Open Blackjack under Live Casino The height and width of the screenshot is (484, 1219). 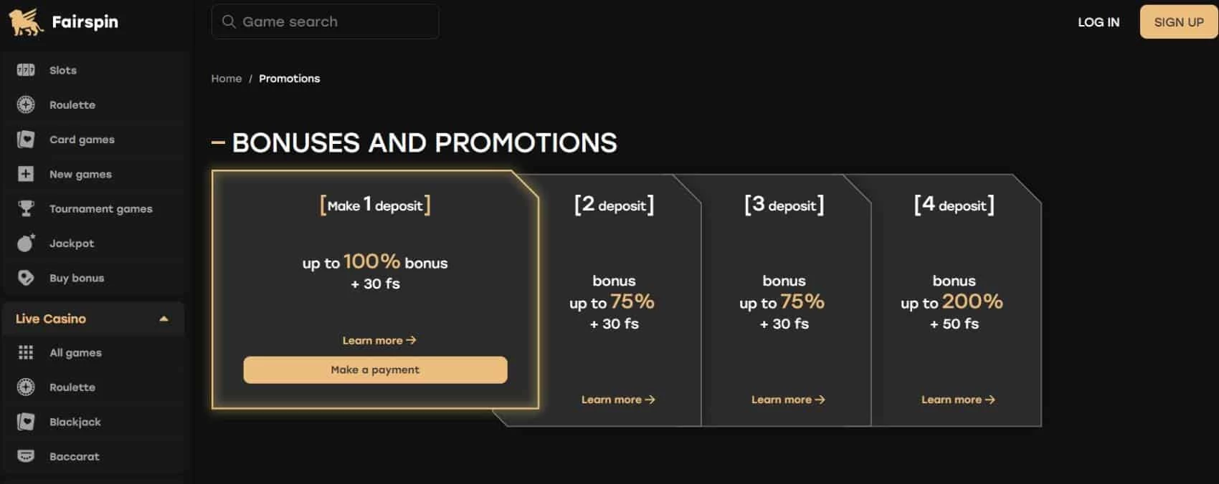point(75,422)
